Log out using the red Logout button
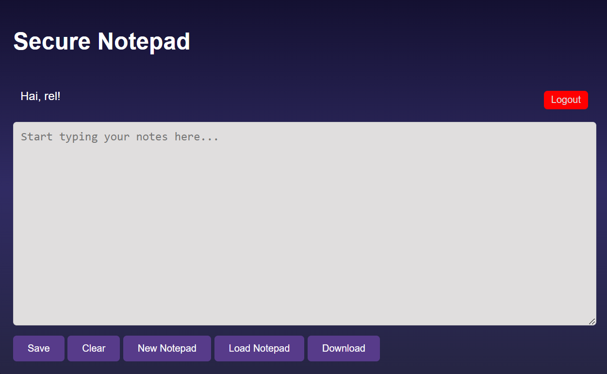Screen dimensions: 607x374 pos(566,100)
